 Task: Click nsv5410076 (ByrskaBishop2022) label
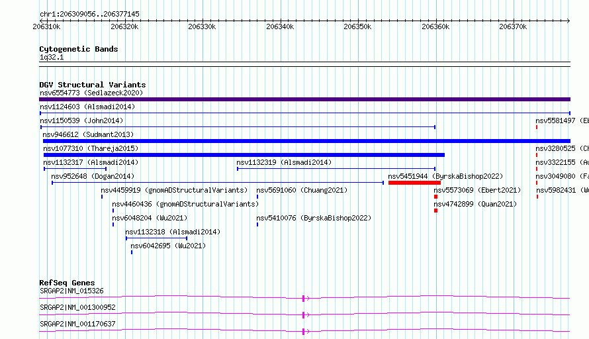(314, 218)
